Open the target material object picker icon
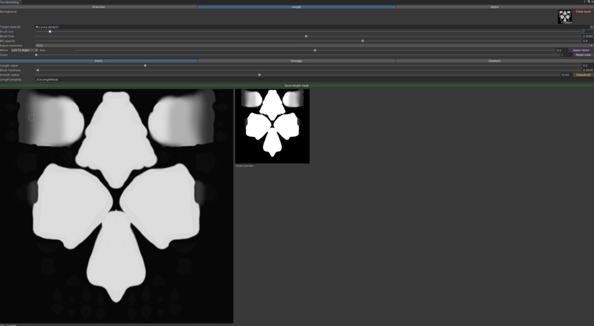Image resolution: width=594 pixels, height=326 pixels. [591, 27]
